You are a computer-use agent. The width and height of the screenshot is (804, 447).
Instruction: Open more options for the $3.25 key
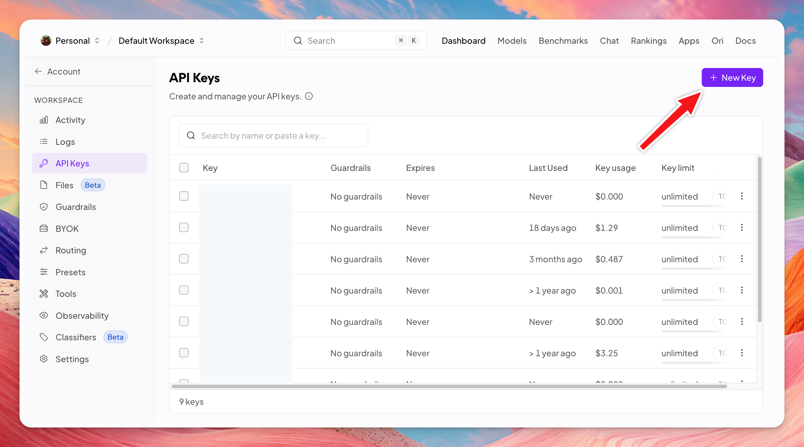click(x=742, y=353)
